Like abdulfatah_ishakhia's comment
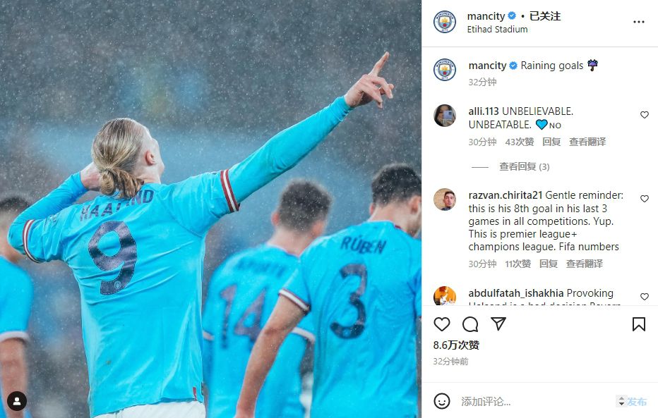The image size is (658, 418). tap(645, 297)
